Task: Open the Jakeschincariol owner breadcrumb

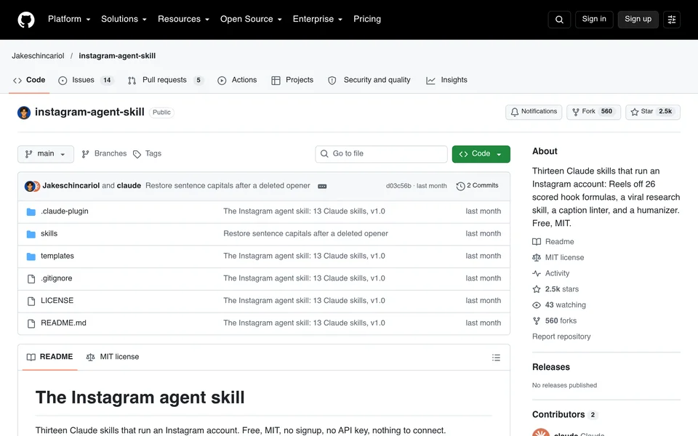Action: coord(38,56)
